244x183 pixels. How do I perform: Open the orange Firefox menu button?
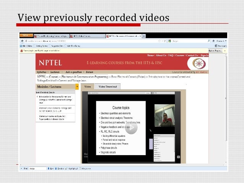click(x=26, y=36)
